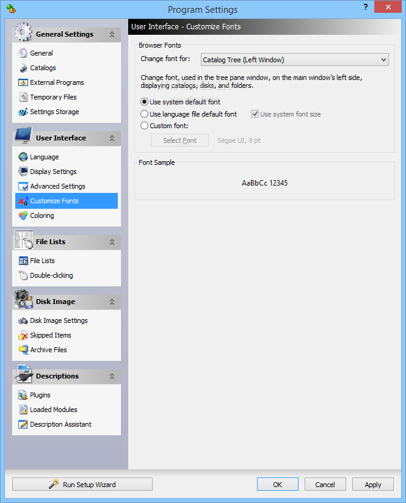406x503 pixels.
Task: Click the Display Settings monitor icon
Action: click(x=23, y=172)
